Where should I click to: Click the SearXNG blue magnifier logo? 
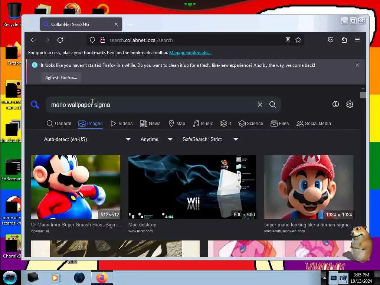point(35,105)
